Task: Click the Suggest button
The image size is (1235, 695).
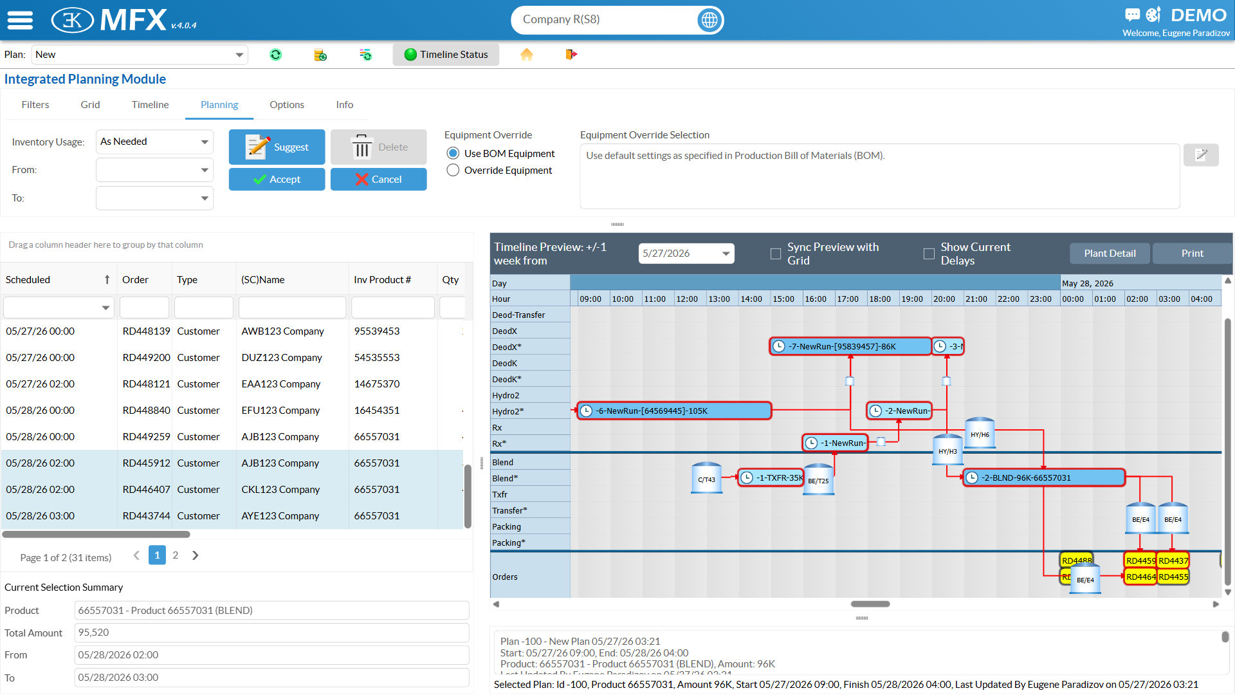Action: click(x=277, y=147)
